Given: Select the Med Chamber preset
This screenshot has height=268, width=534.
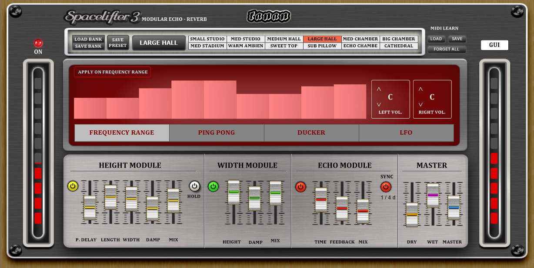Looking at the screenshot, I should [x=360, y=39].
